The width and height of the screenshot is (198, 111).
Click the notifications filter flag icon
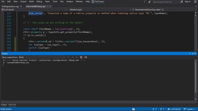pos(145,2)
